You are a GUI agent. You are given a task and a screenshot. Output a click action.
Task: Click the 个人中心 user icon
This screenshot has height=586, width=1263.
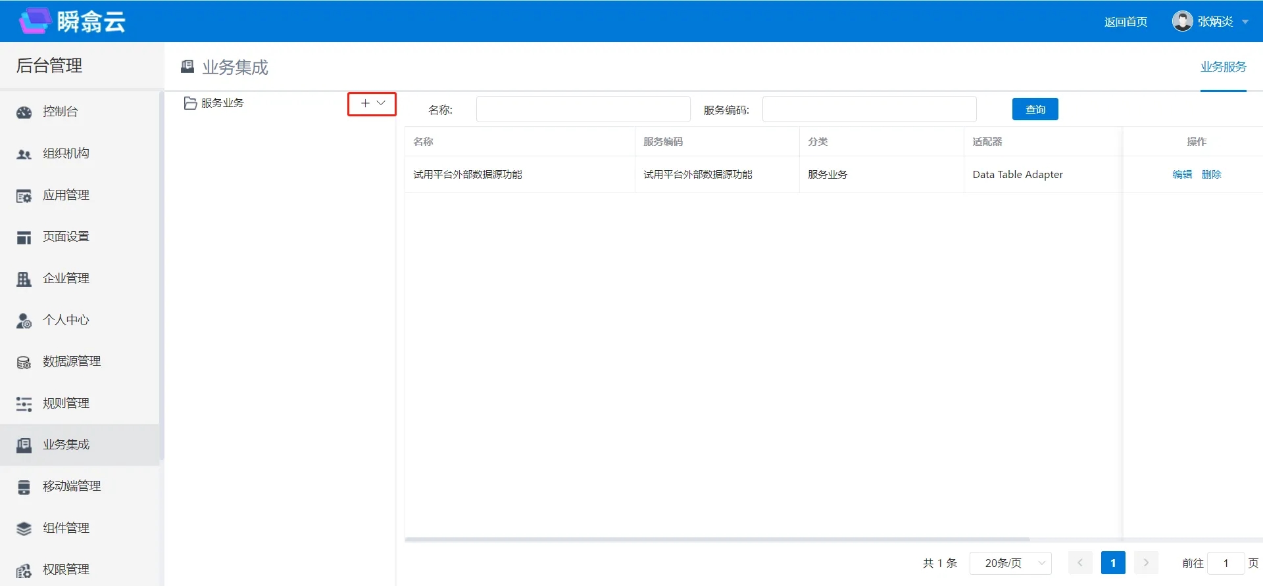click(x=24, y=321)
